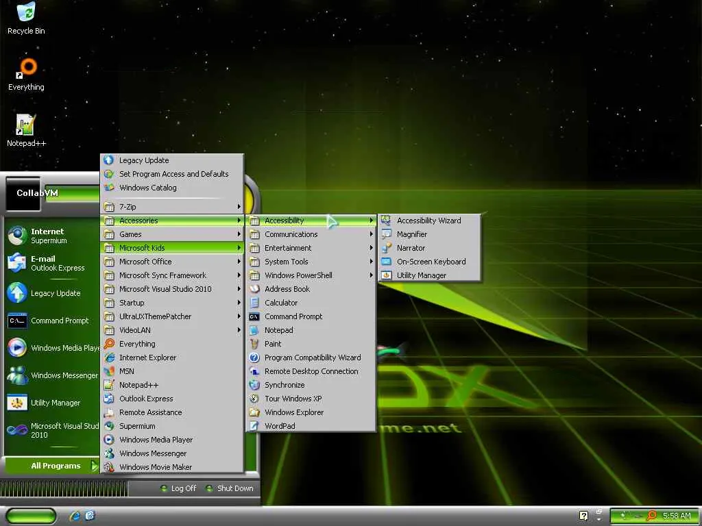The height and width of the screenshot is (526, 702).
Task: Click the All Programs button
Action: [x=52, y=466]
